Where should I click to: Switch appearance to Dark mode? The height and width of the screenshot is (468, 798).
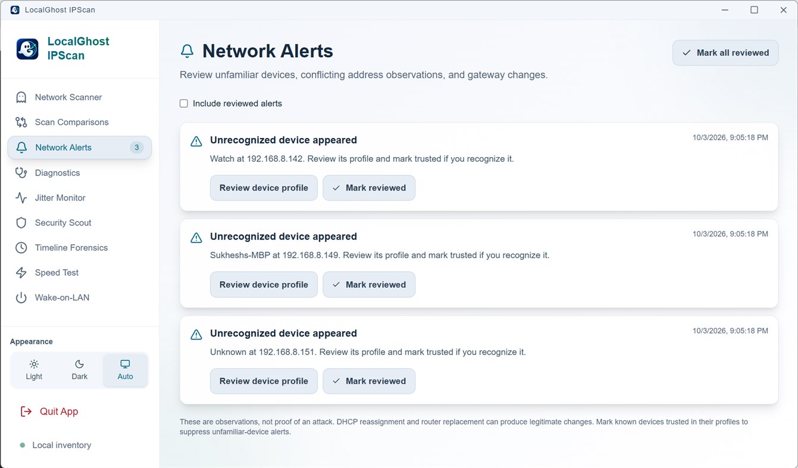pos(79,370)
